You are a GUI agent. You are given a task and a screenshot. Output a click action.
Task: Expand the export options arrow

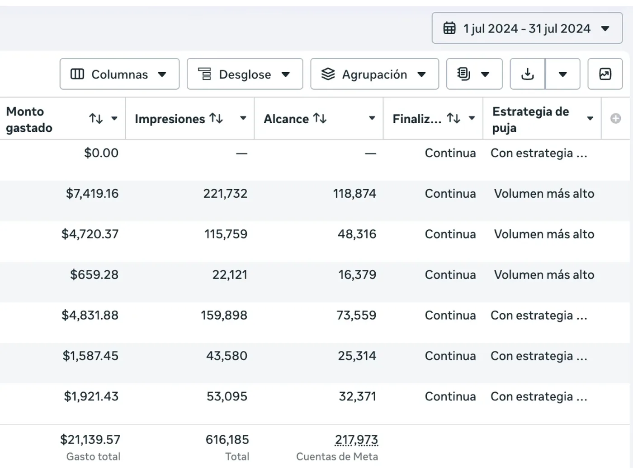coord(563,74)
